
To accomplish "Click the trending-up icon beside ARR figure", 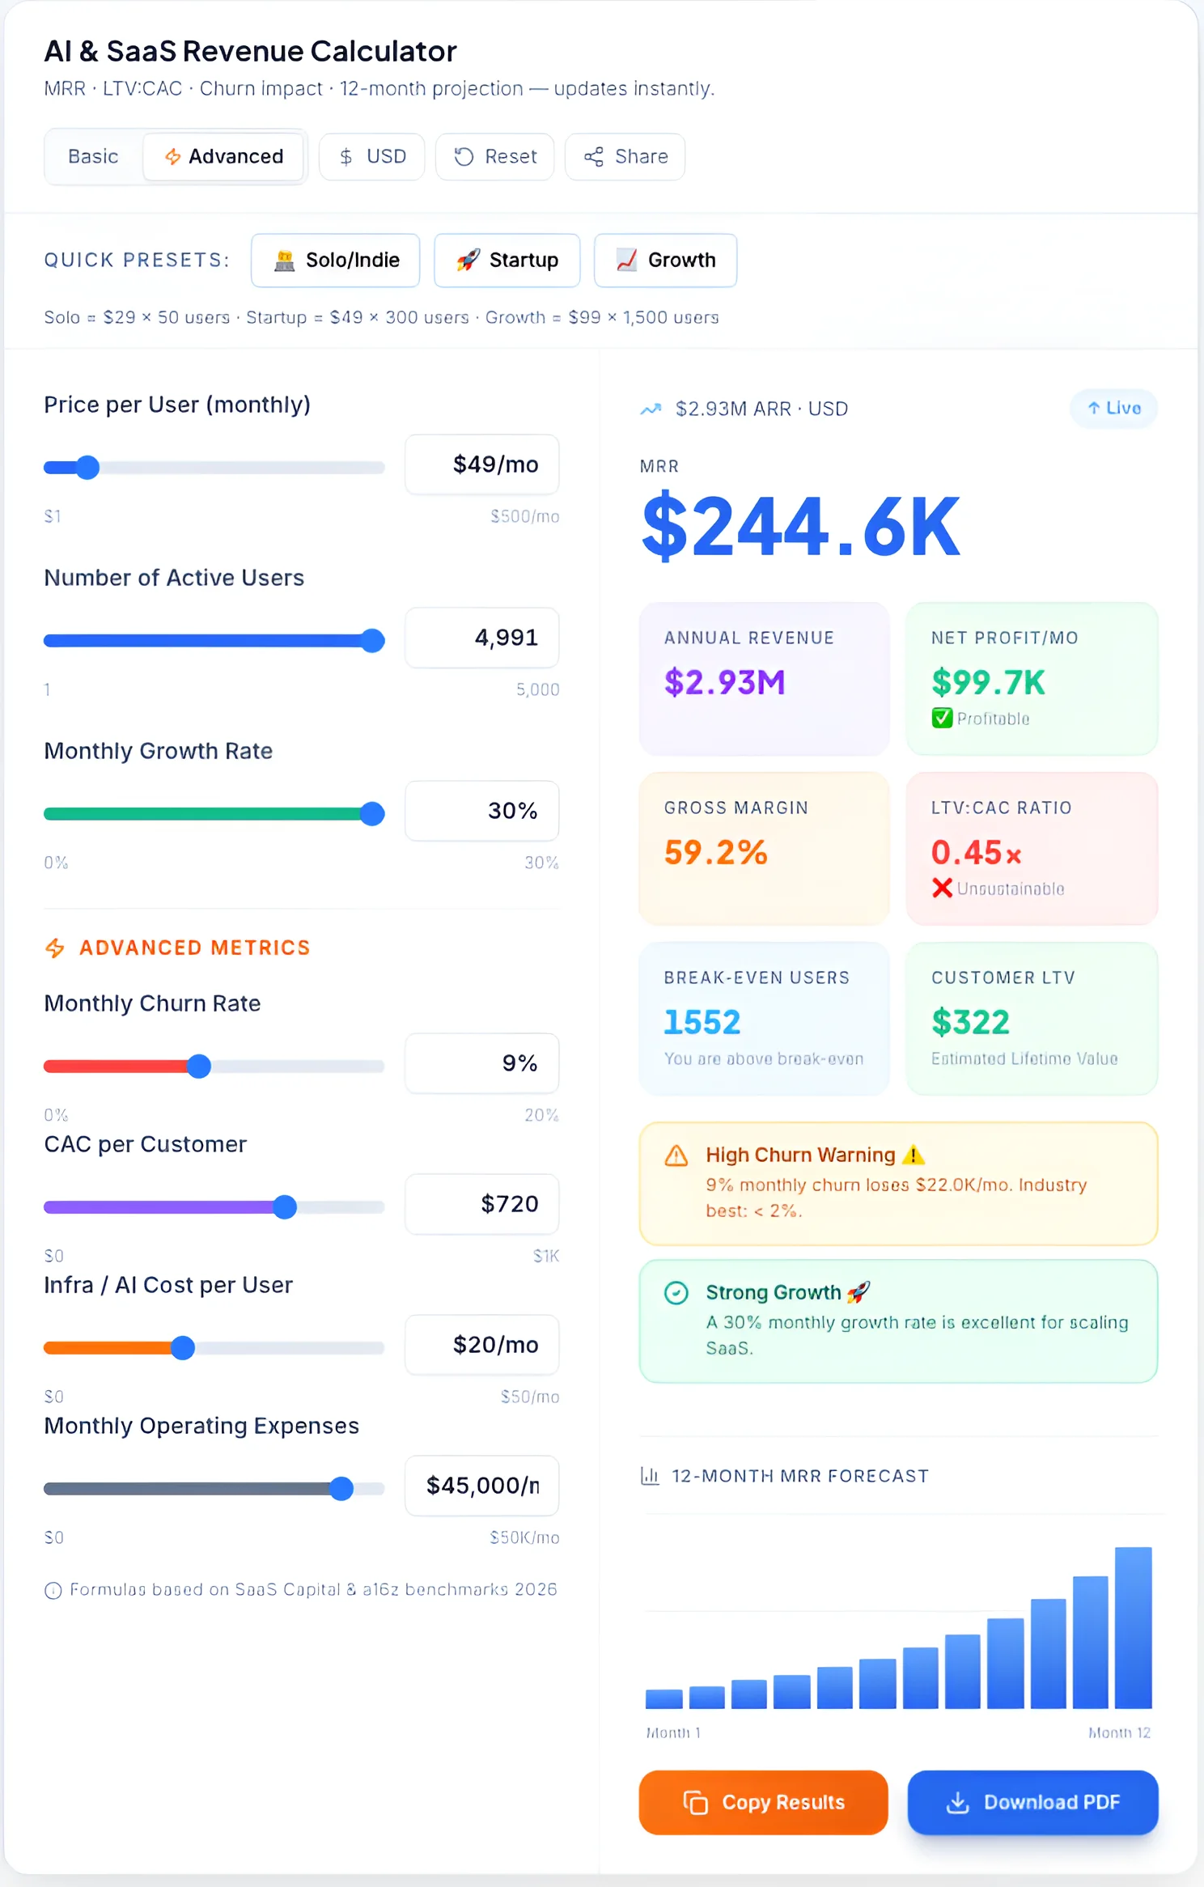I will pyautogui.click(x=650, y=409).
